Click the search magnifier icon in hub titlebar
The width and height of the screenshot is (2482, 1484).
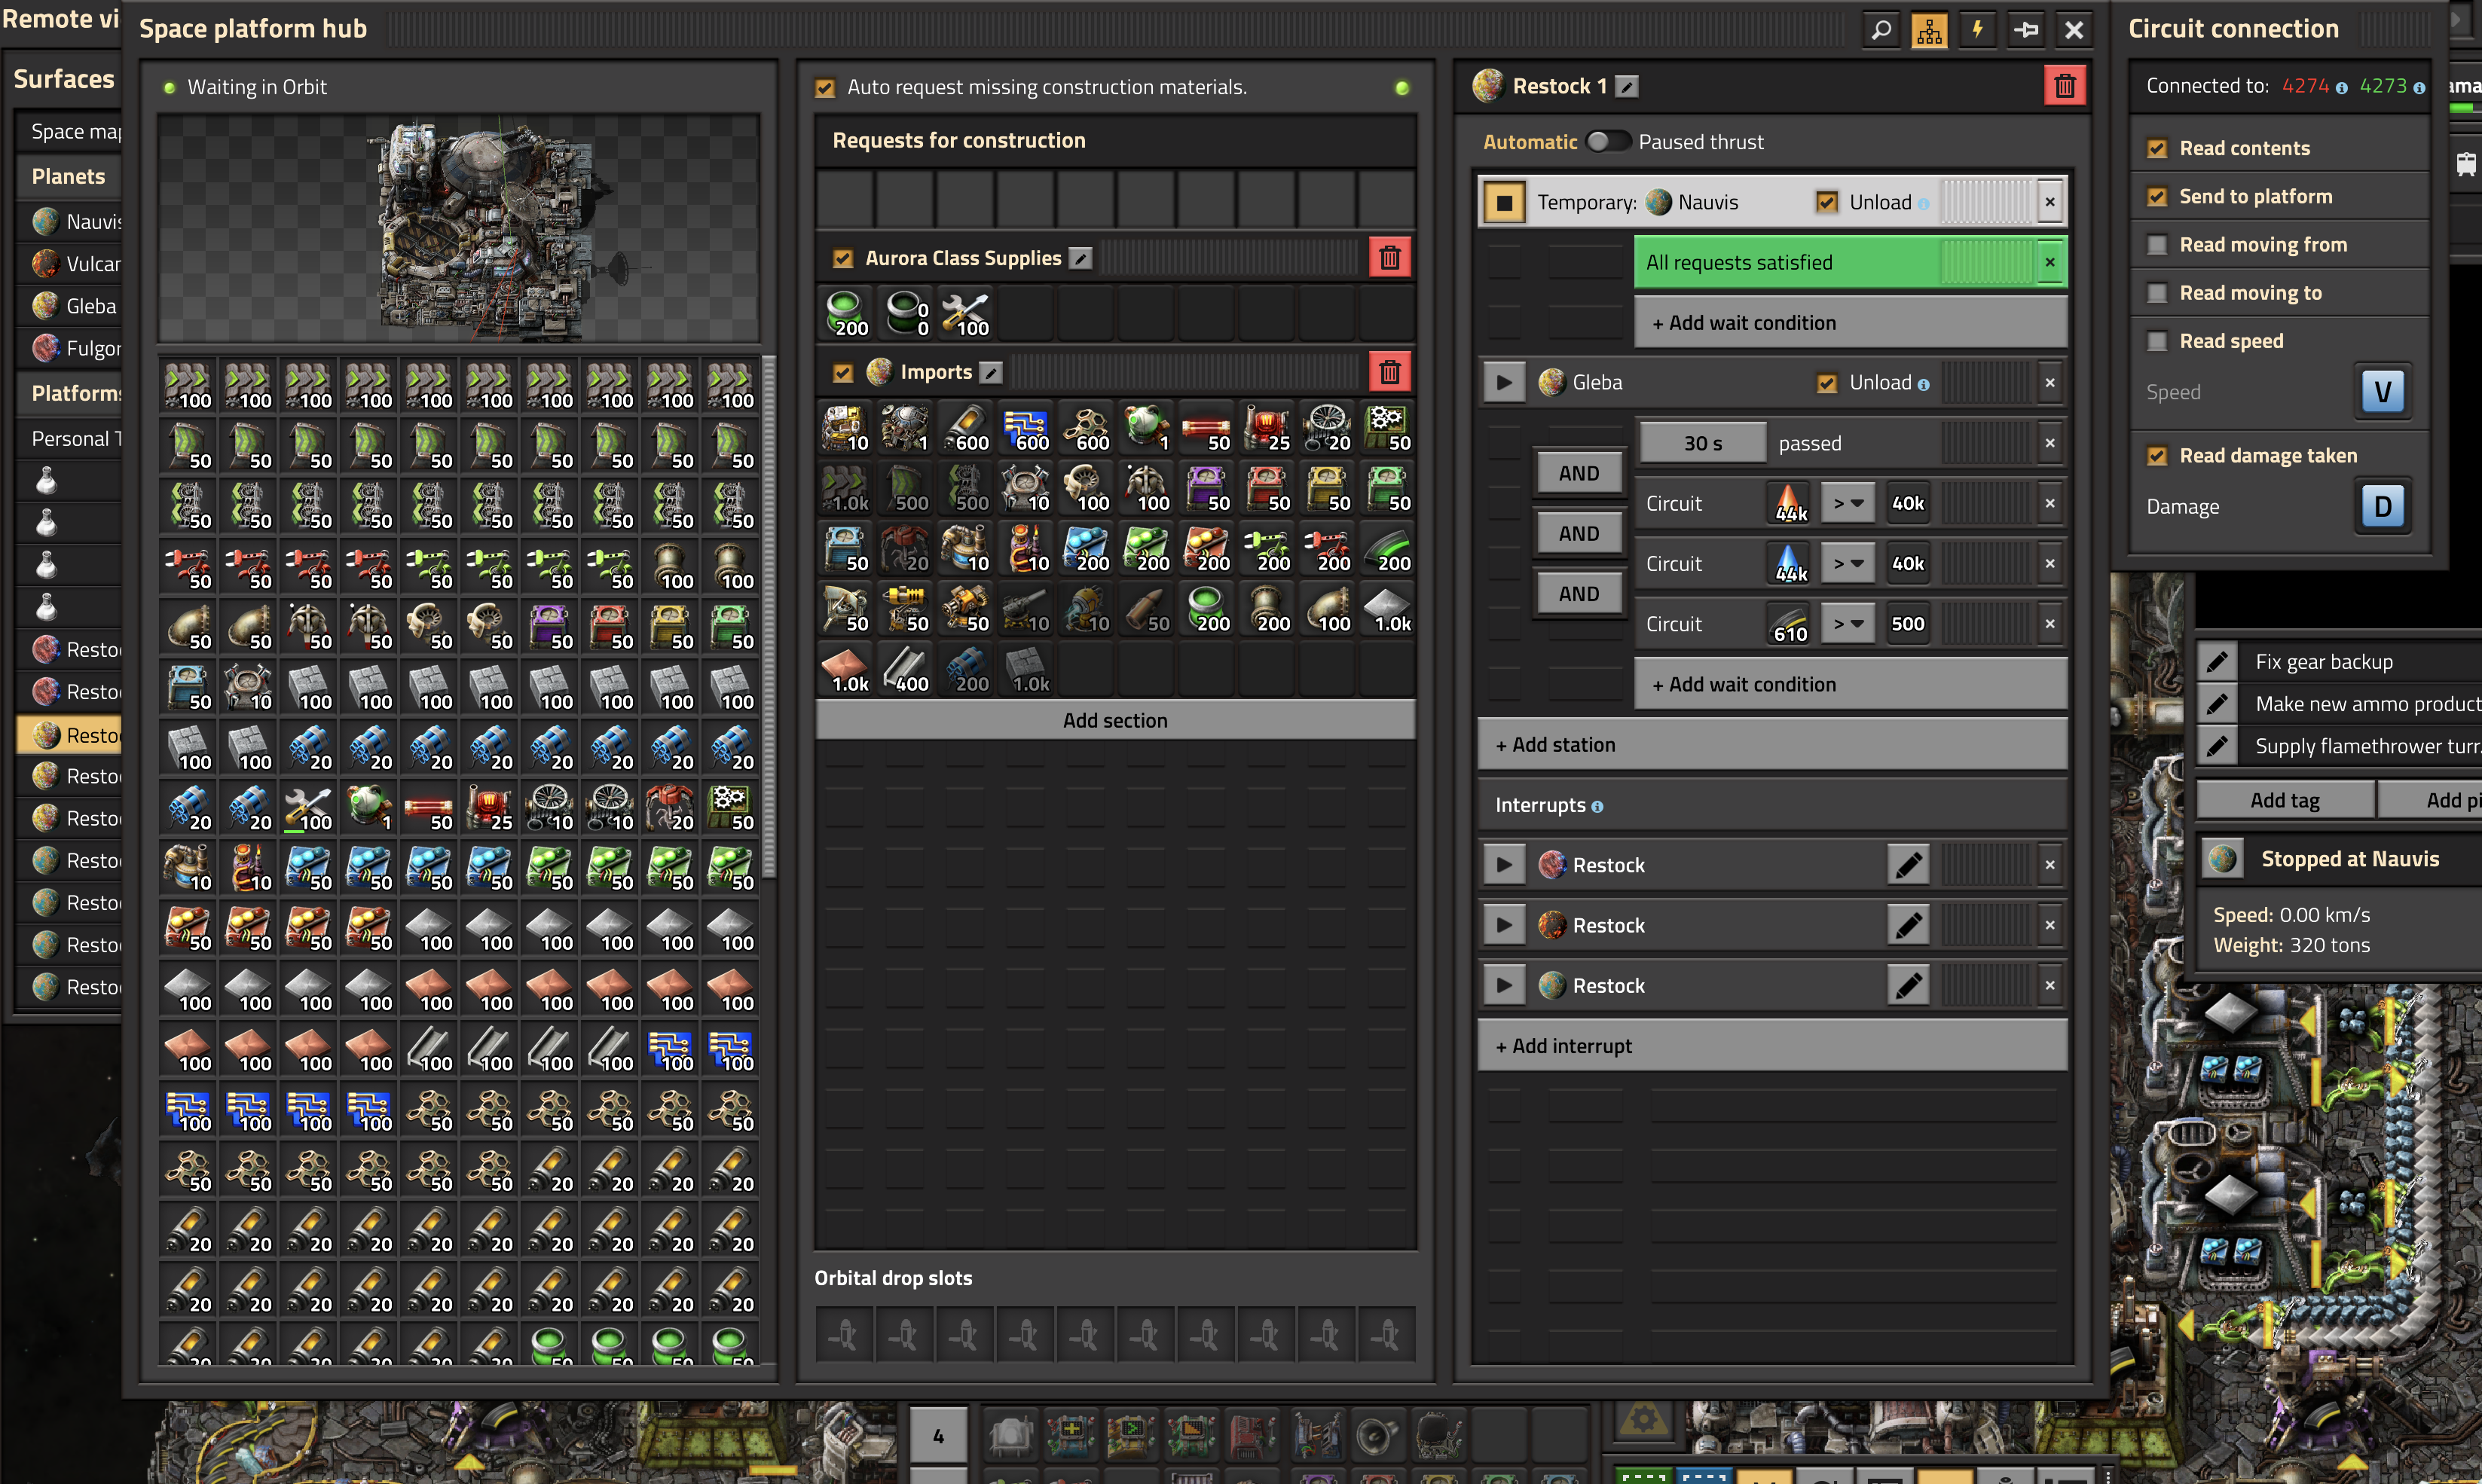pyautogui.click(x=1881, y=30)
